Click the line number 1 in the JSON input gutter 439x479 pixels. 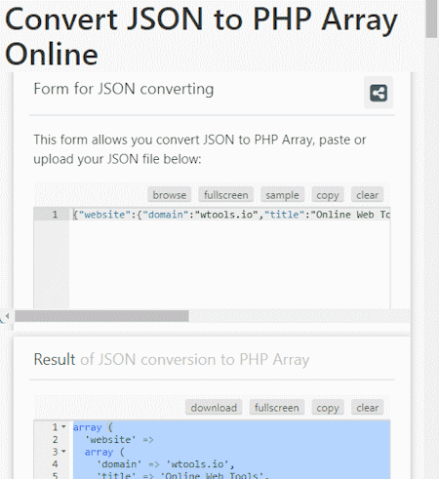coord(55,215)
